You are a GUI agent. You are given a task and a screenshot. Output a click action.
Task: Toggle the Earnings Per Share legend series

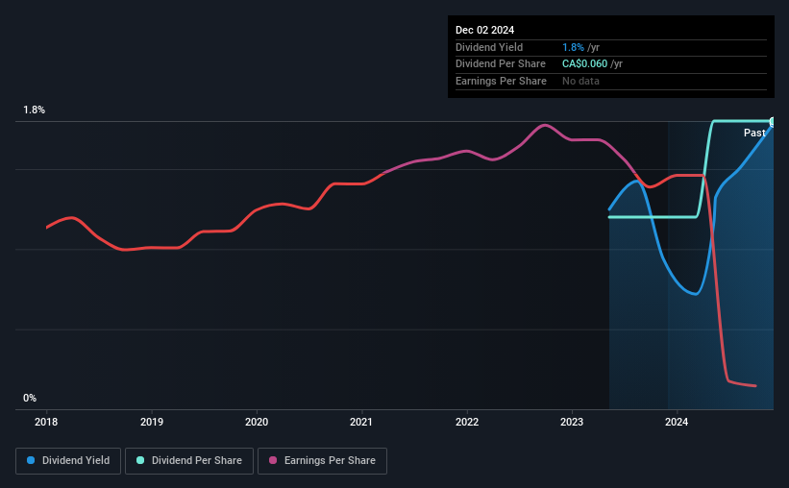pyautogui.click(x=322, y=461)
